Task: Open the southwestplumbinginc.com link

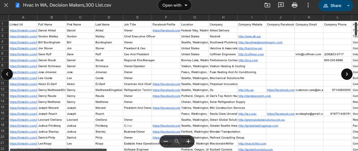Action: (x=260, y=42)
